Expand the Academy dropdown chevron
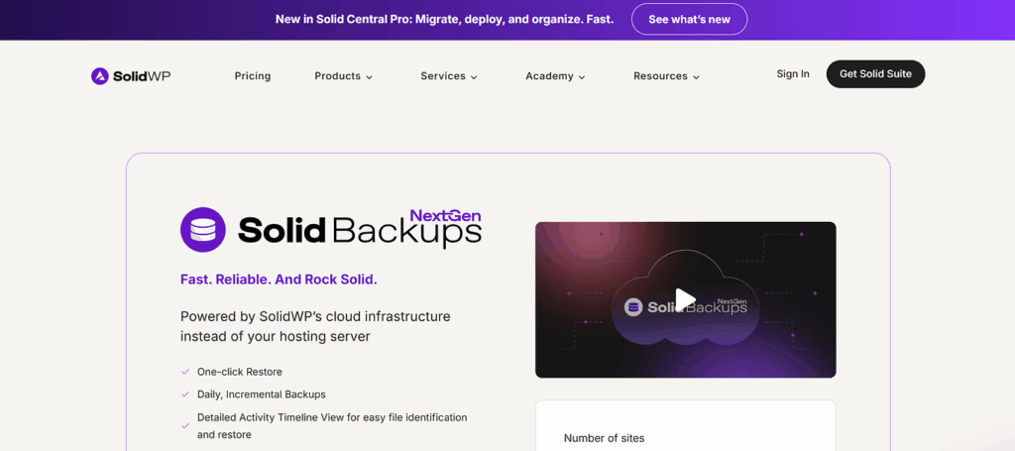The image size is (1015, 451). pyautogui.click(x=582, y=77)
